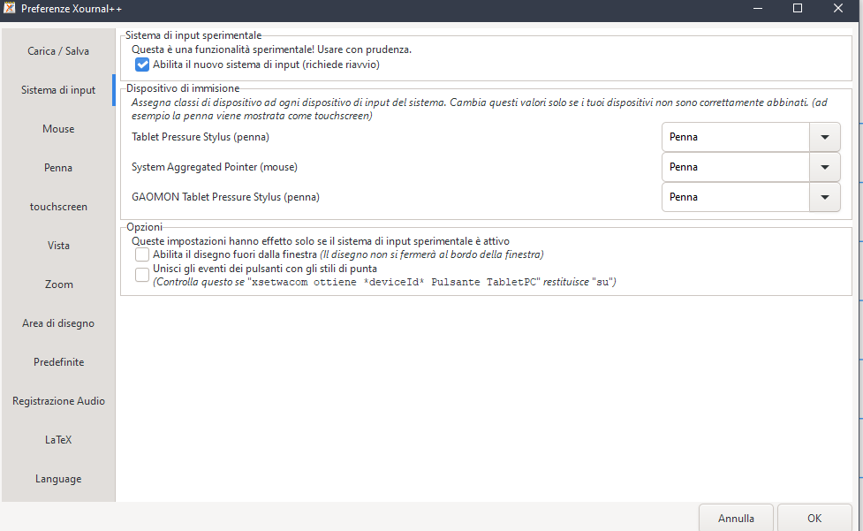Open the Vista settings section
The height and width of the screenshot is (531, 863).
point(57,245)
